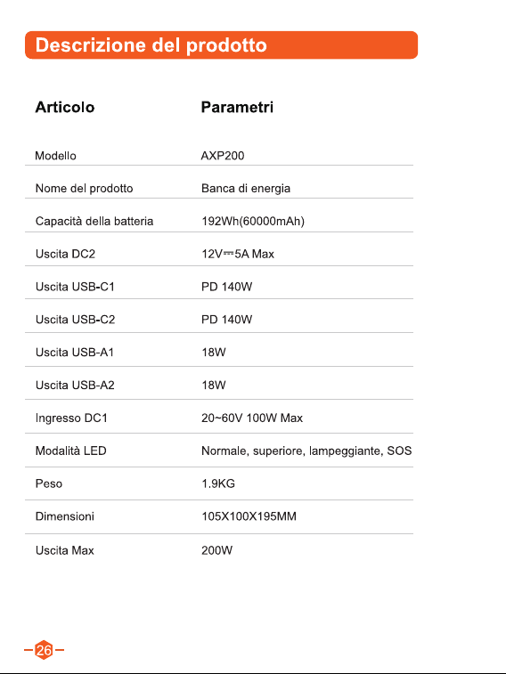Select the Modalità LED label

[x=70, y=451]
